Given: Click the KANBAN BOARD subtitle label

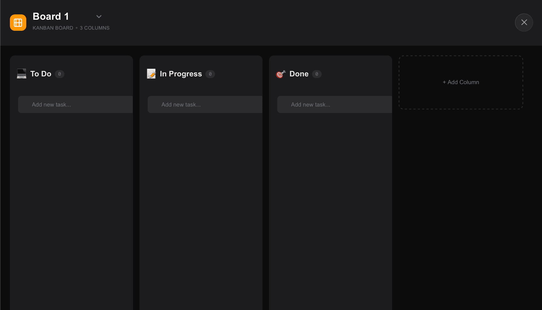Looking at the screenshot, I should [53, 28].
